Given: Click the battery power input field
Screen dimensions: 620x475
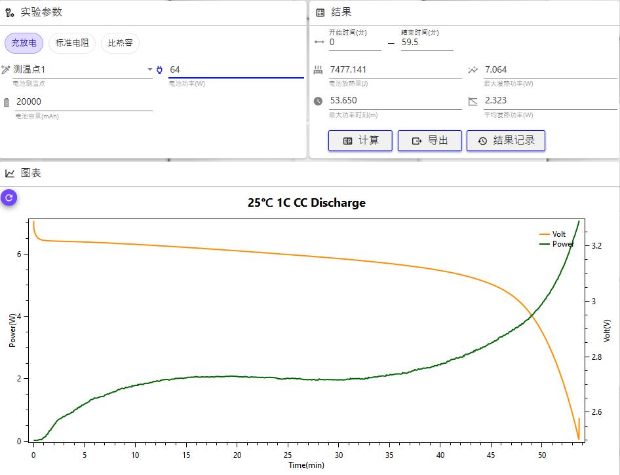Looking at the screenshot, I should pyautogui.click(x=236, y=69).
